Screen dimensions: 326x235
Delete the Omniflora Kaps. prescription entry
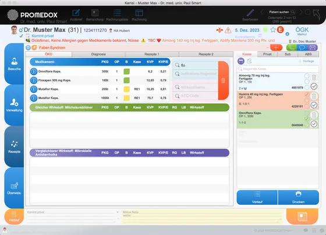(x=314, y=115)
